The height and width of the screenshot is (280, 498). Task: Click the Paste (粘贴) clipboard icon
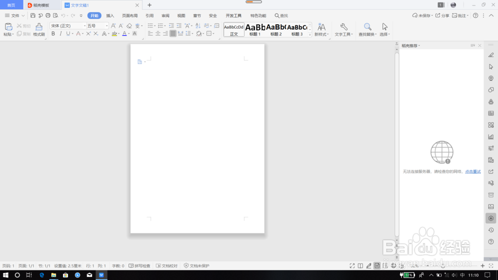[x=8, y=27]
